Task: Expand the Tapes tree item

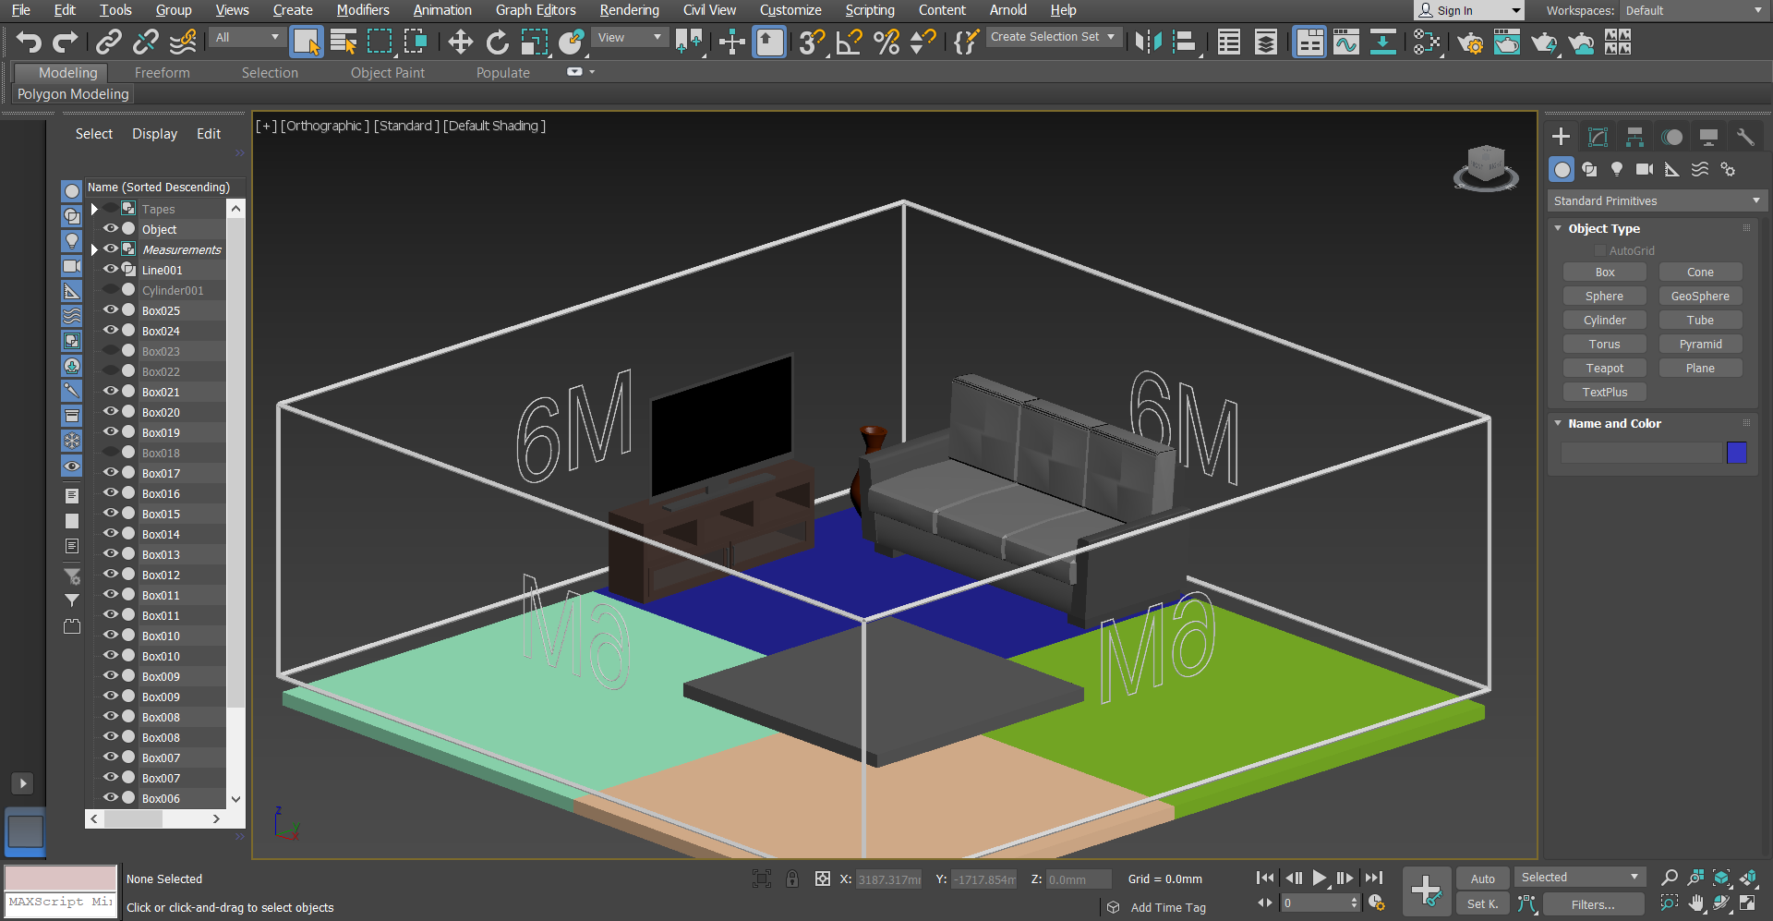Action: 94,210
